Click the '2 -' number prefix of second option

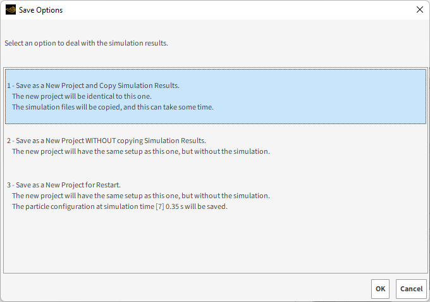[x=11, y=141]
